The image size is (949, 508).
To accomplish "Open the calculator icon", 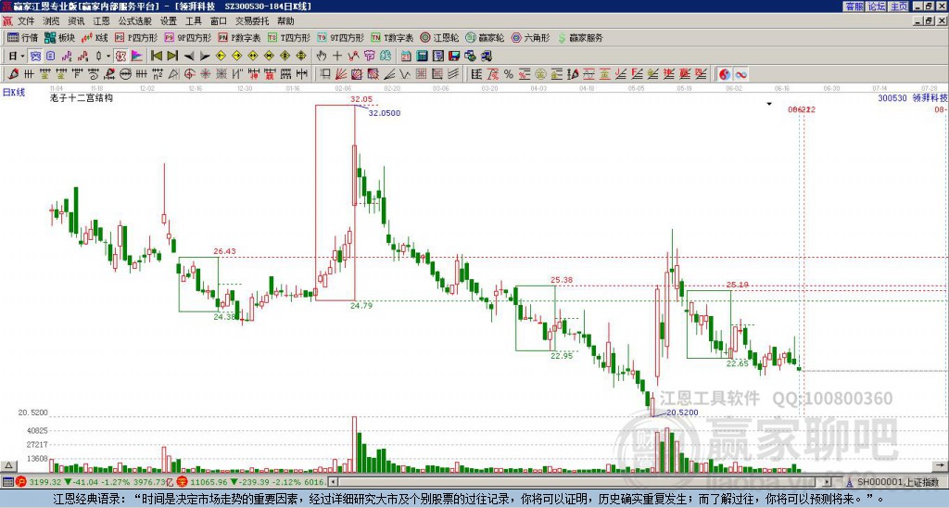I will pyautogui.click(x=422, y=57).
